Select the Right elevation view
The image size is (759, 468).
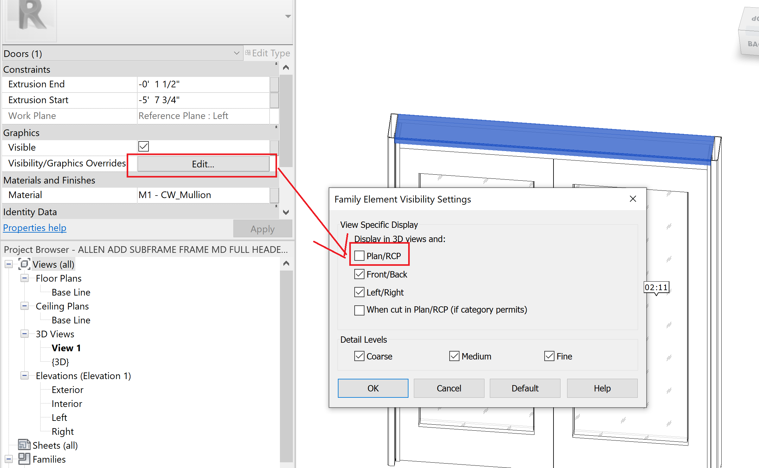point(63,431)
